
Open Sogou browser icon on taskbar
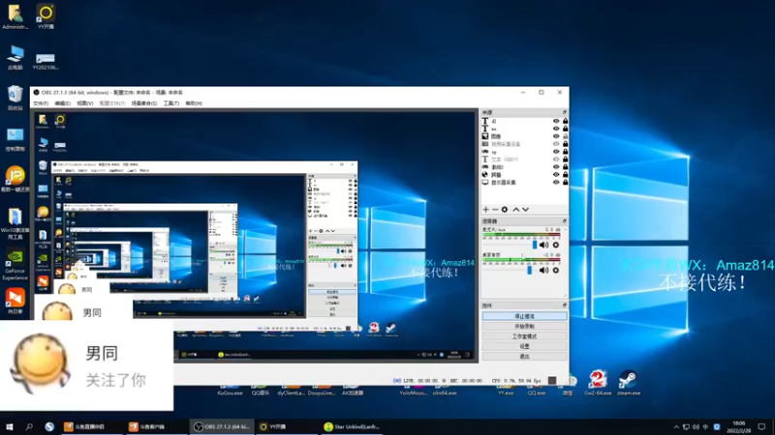click(x=49, y=426)
